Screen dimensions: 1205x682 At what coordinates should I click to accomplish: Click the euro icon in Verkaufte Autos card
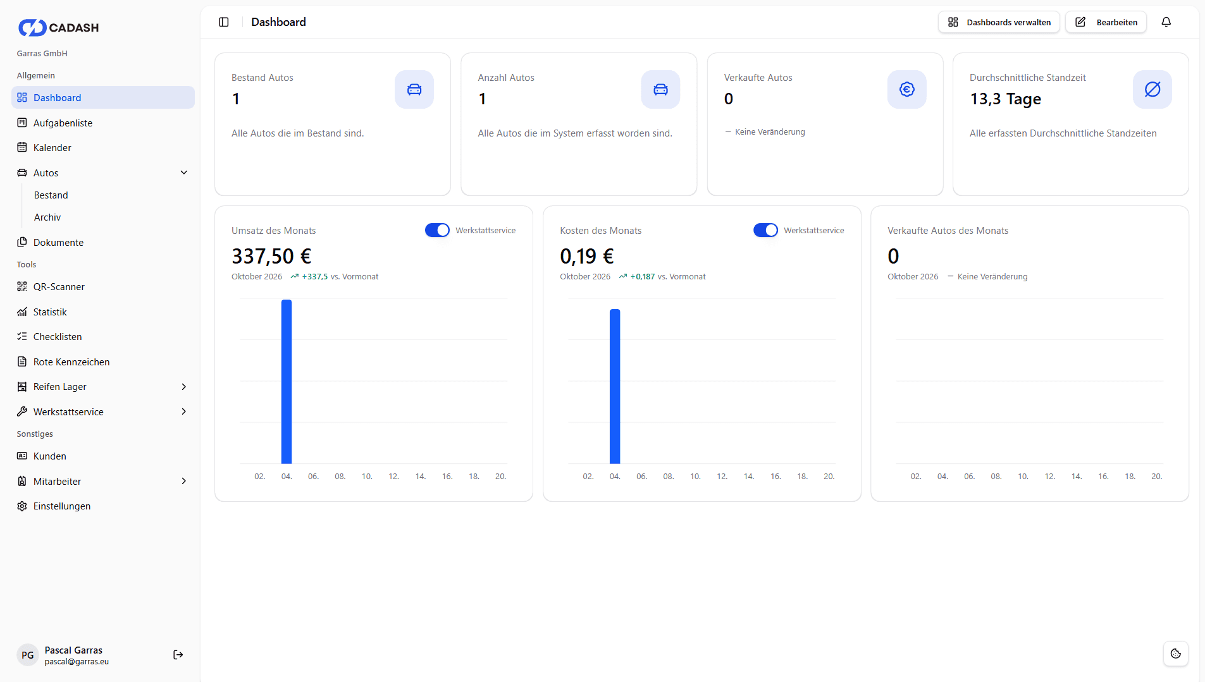point(907,90)
